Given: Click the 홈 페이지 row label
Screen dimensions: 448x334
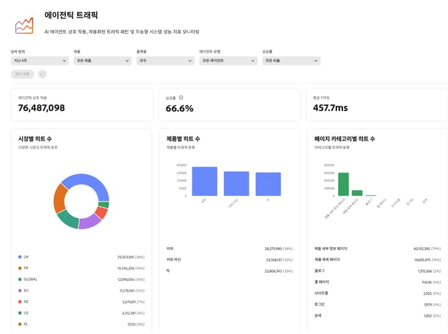Looking at the screenshot, I should point(321,282).
